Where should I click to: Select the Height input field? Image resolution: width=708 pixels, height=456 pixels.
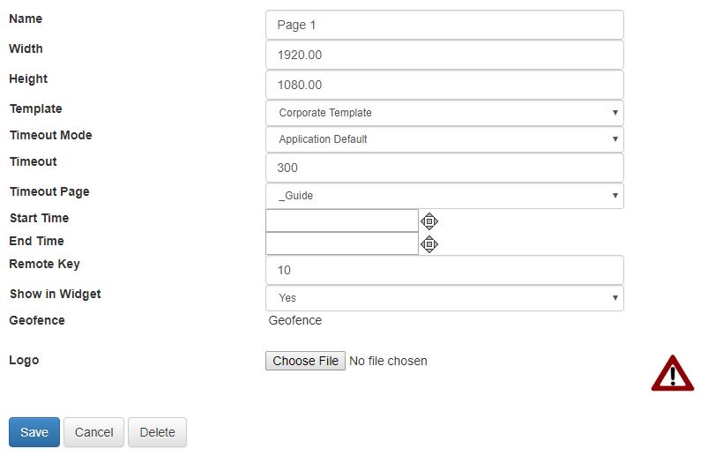point(444,85)
